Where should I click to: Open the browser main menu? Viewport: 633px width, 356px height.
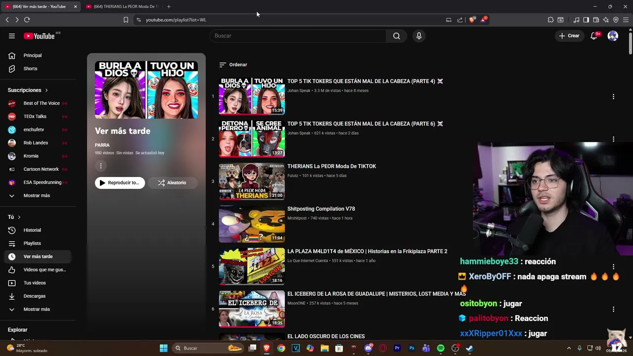tap(626, 20)
